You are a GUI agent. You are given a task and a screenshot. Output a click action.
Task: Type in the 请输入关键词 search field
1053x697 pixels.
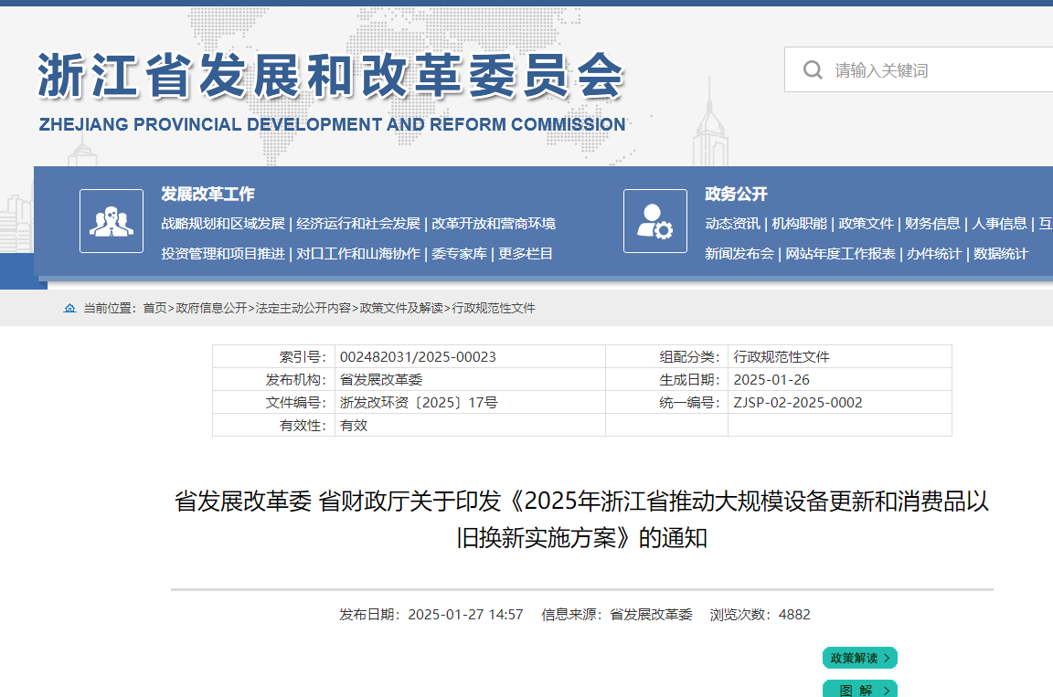click(932, 70)
